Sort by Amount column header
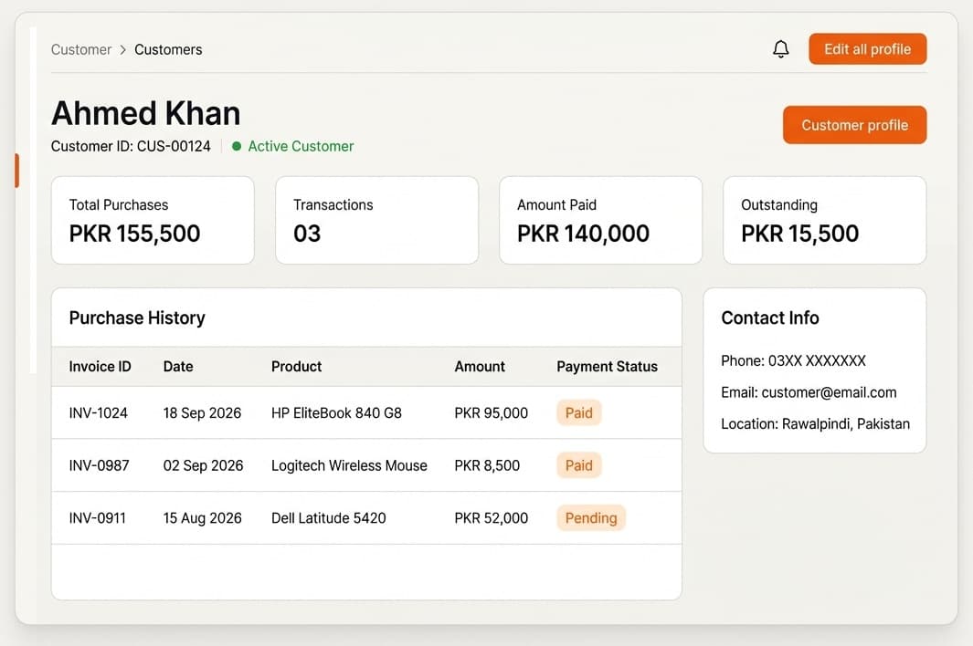 point(480,367)
